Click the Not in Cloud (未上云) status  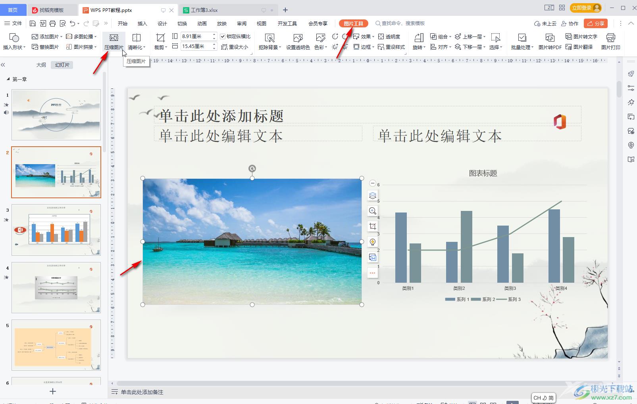point(545,23)
